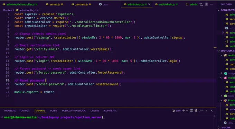This screenshot has width=235, height=129.
Task: Click line number 7 in the gutter
Action: [x=8, y=37]
